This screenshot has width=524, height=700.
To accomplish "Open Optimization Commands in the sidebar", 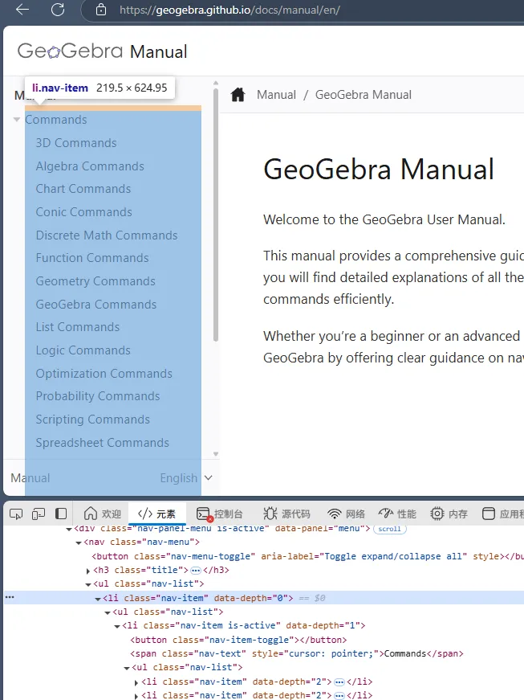I will 104,374.
